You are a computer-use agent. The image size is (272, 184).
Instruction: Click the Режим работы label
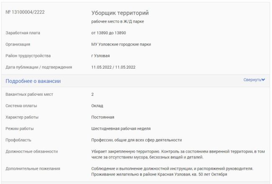[x=20, y=129]
